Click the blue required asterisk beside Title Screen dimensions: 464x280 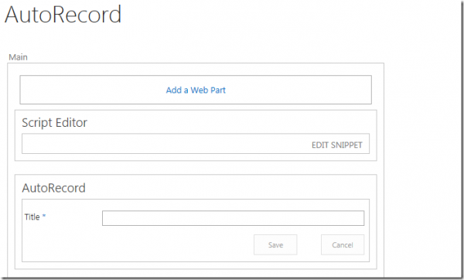point(44,216)
